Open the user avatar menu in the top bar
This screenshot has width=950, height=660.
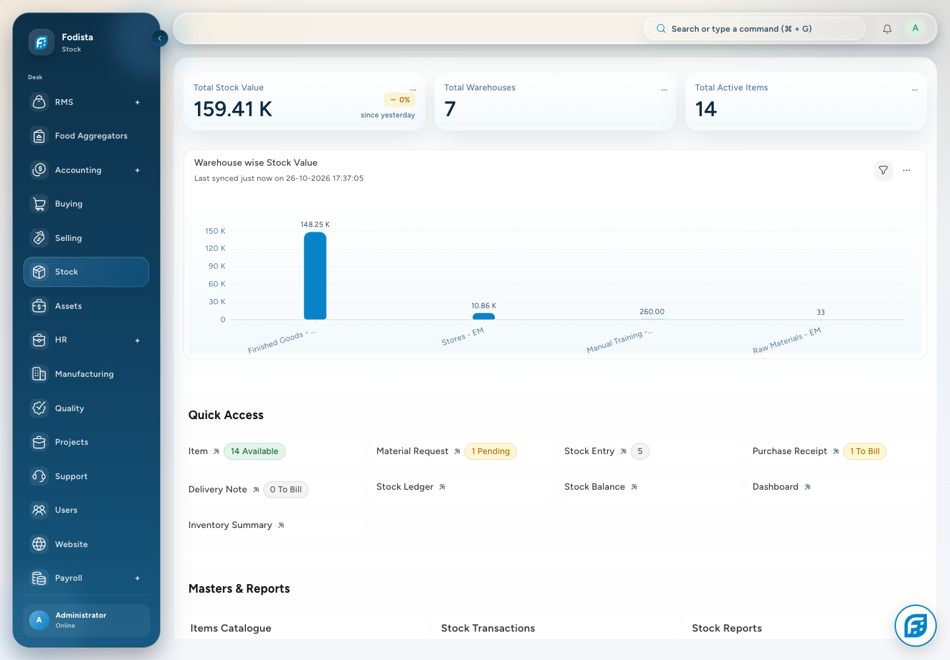pyautogui.click(x=915, y=28)
